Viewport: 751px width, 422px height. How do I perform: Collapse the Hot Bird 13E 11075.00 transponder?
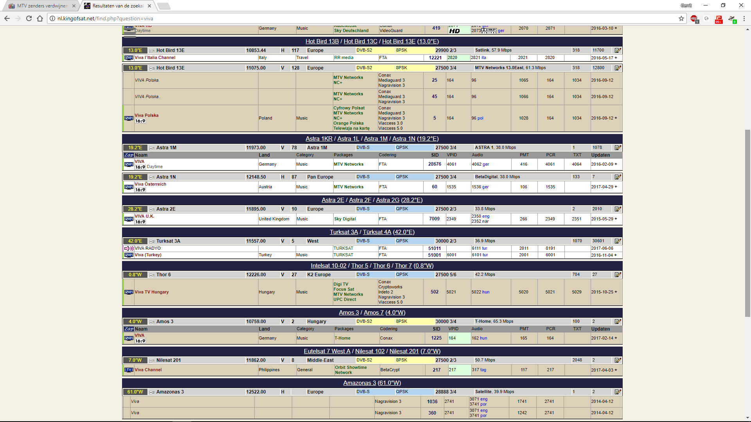(151, 68)
